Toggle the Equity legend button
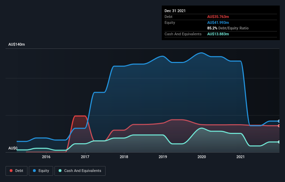Screen dimensions: 285x182 pos(41,171)
